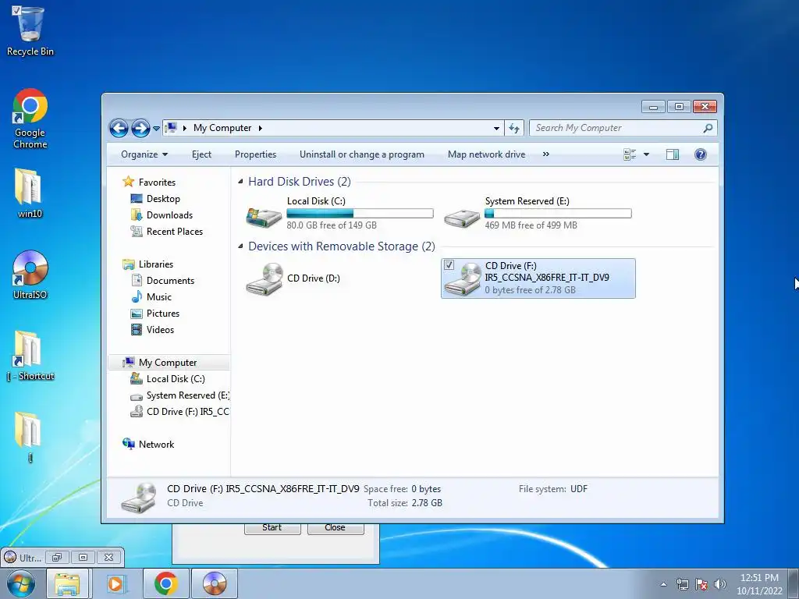The height and width of the screenshot is (599, 799).
Task: Show more toolbar commands chevron
Action: pyautogui.click(x=545, y=154)
